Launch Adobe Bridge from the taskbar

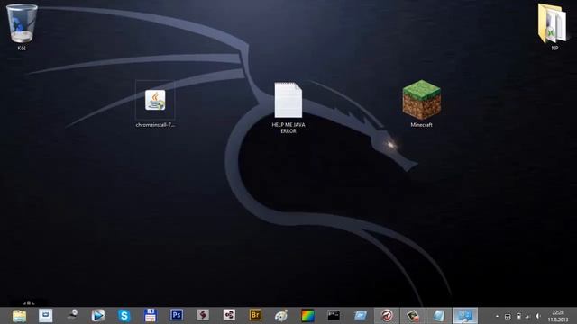click(255, 315)
